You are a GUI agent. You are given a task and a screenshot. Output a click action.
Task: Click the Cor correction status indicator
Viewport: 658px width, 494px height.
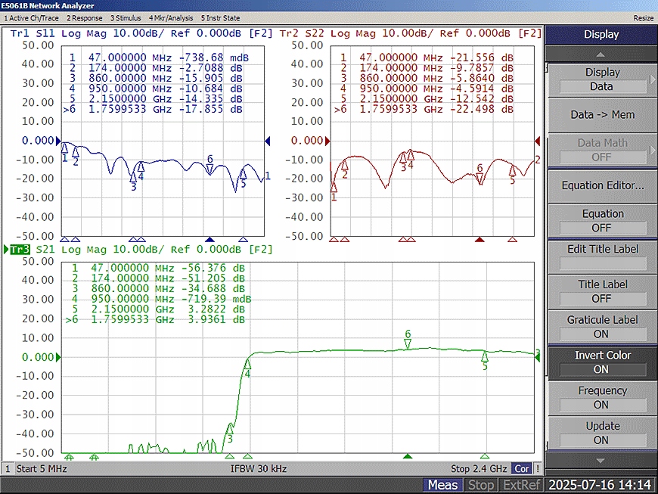point(522,469)
